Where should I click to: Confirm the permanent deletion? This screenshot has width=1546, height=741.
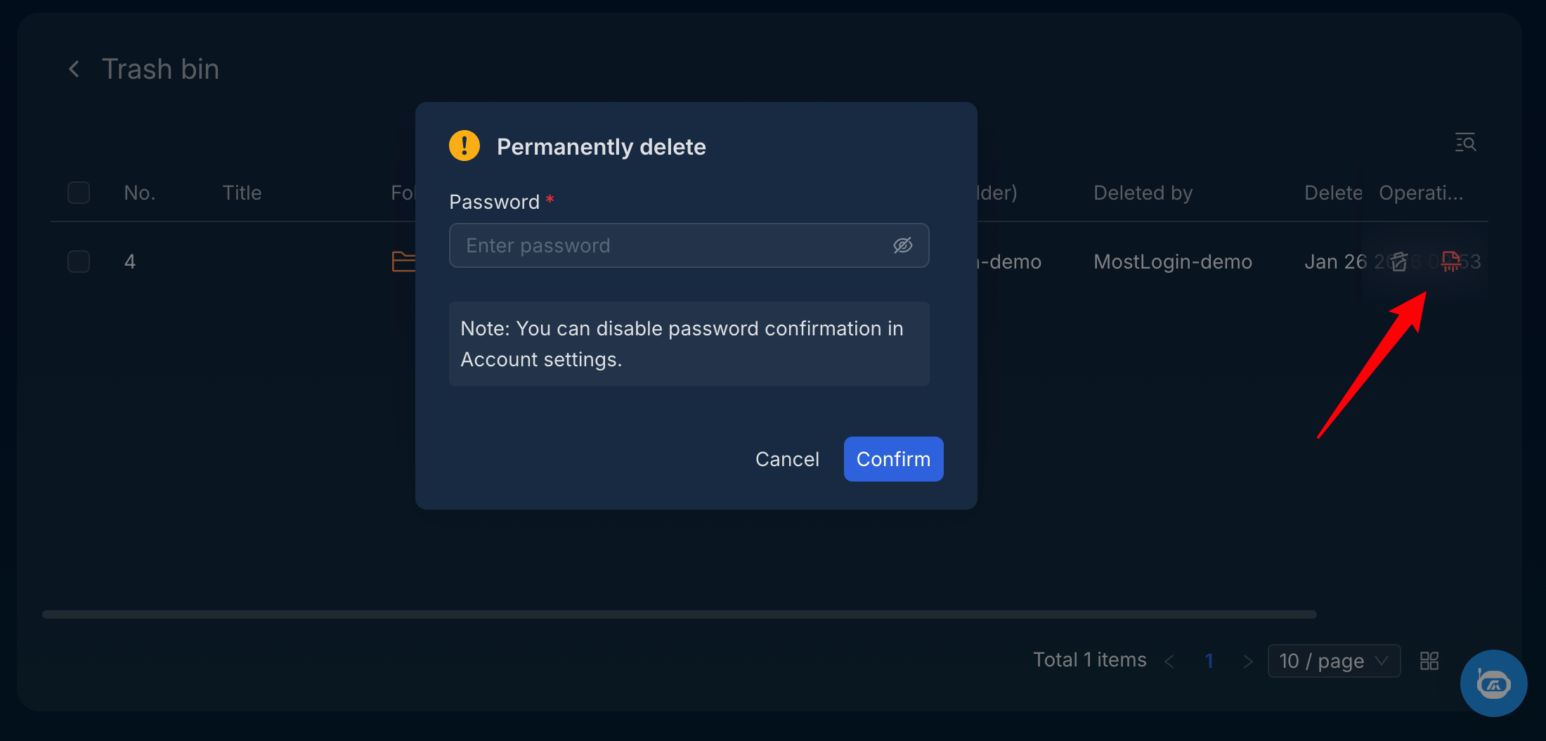tap(893, 459)
